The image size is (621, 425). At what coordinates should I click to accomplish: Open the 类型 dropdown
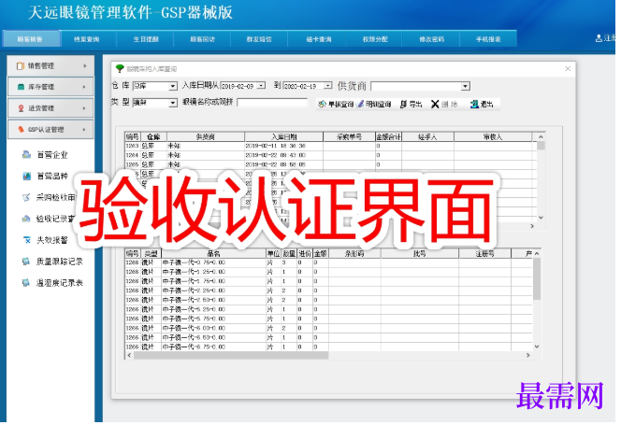173,103
